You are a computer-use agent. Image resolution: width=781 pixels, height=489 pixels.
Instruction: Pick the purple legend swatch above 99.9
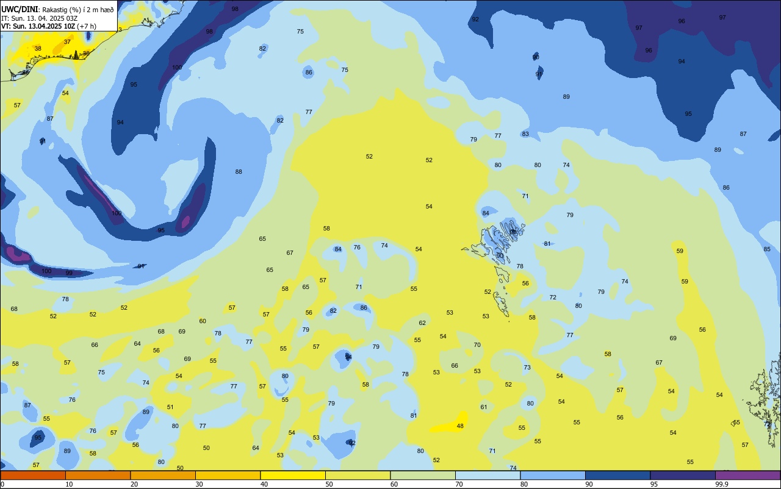click(748, 475)
